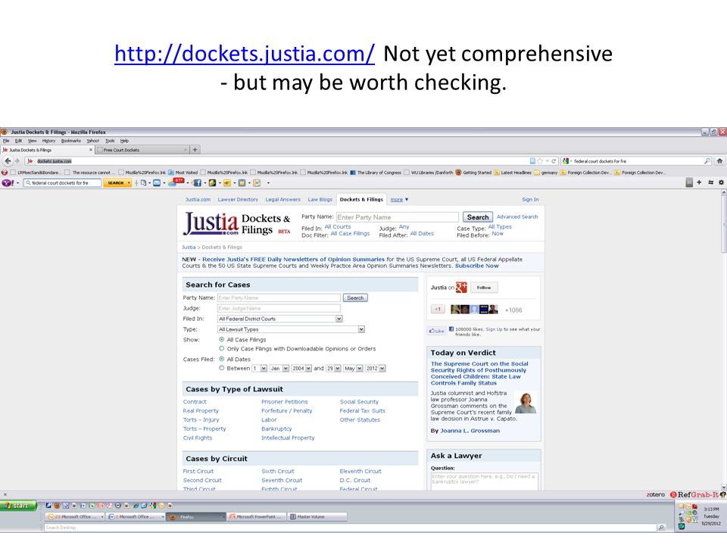The width and height of the screenshot is (727, 545).
Task: Switch to the Free Court Dockets tab
Action: tap(142, 150)
